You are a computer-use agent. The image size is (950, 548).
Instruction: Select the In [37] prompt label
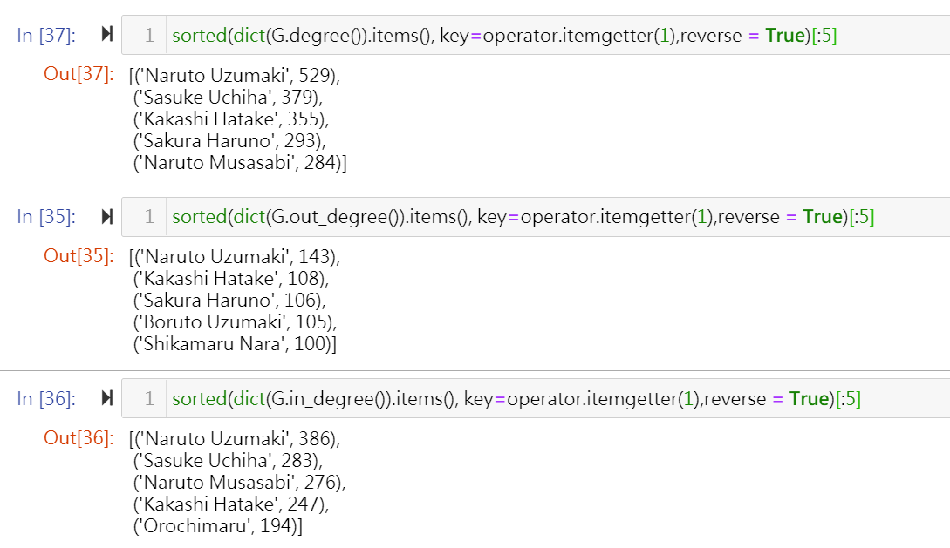click(x=46, y=35)
